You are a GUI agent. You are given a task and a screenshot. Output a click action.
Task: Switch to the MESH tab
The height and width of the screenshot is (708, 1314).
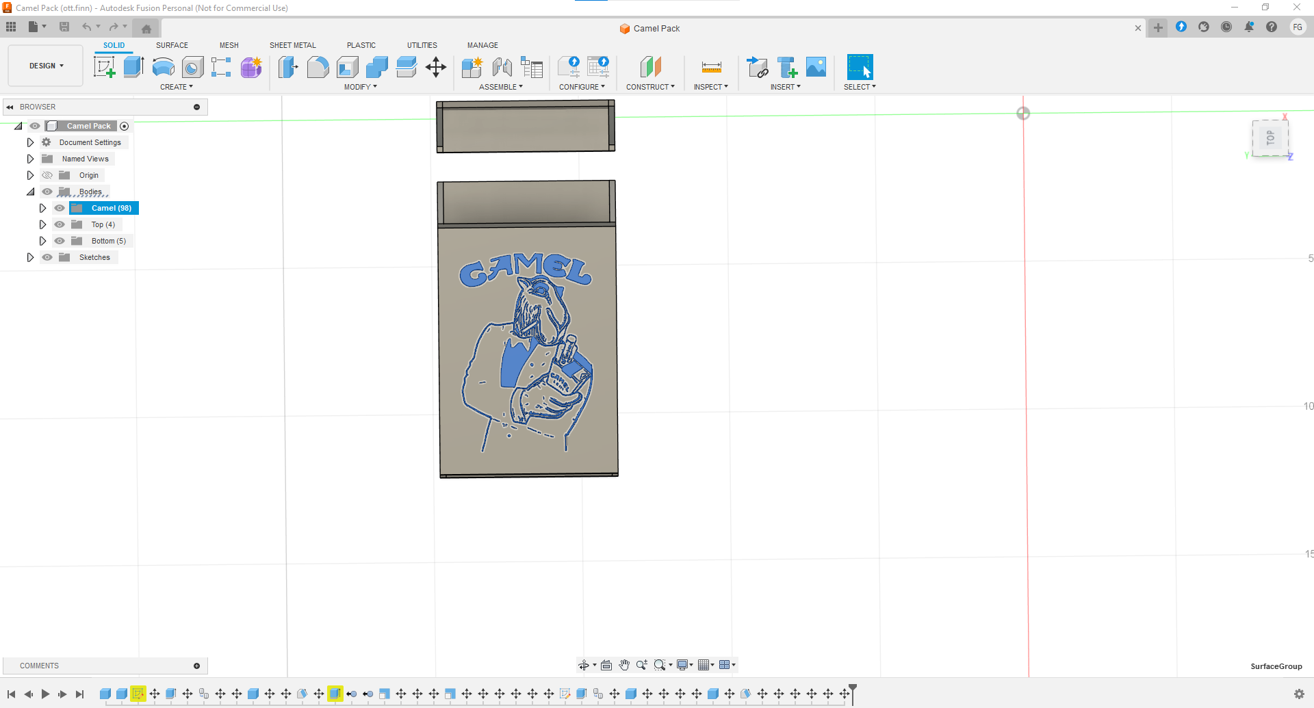pos(229,45)
